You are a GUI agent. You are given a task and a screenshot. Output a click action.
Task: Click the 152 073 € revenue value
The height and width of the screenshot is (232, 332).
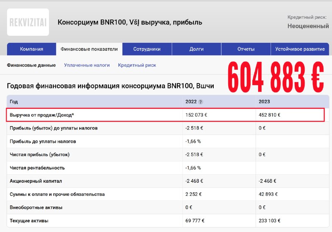[196, 115]
